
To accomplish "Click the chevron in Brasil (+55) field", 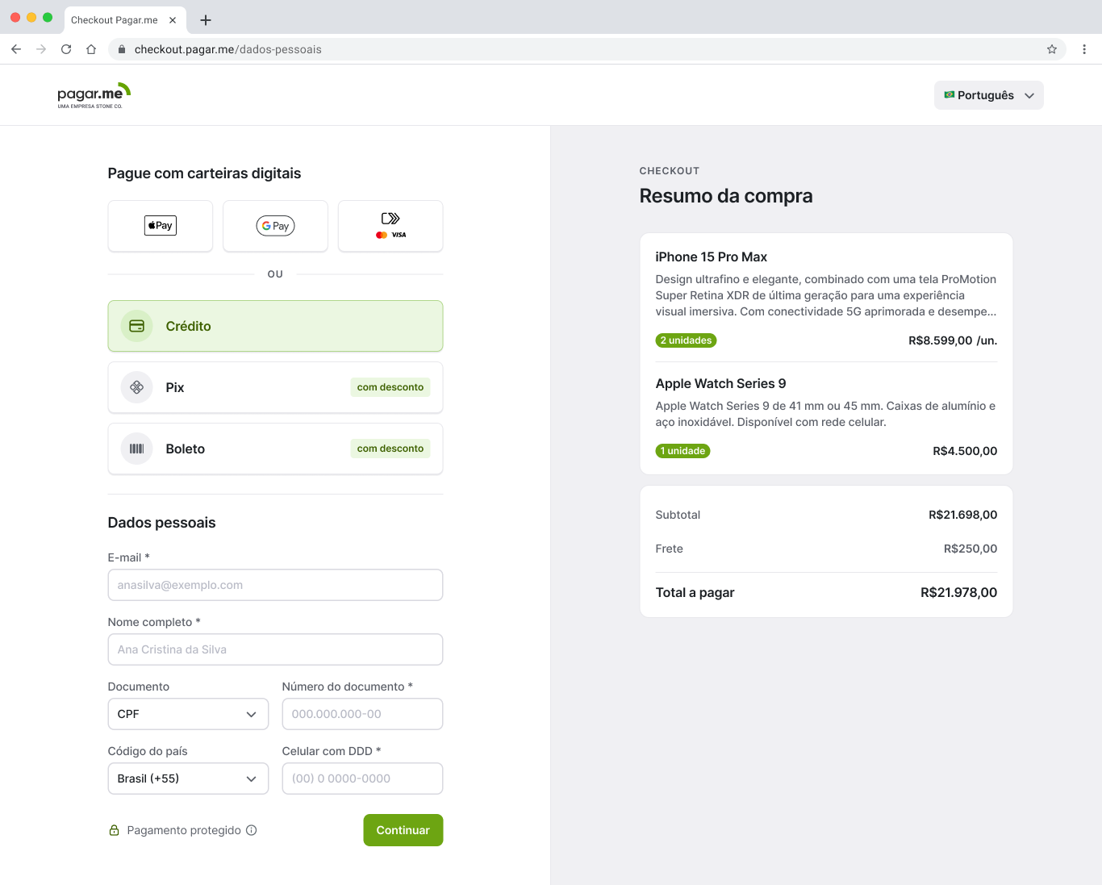I will [x=252, y=779].
